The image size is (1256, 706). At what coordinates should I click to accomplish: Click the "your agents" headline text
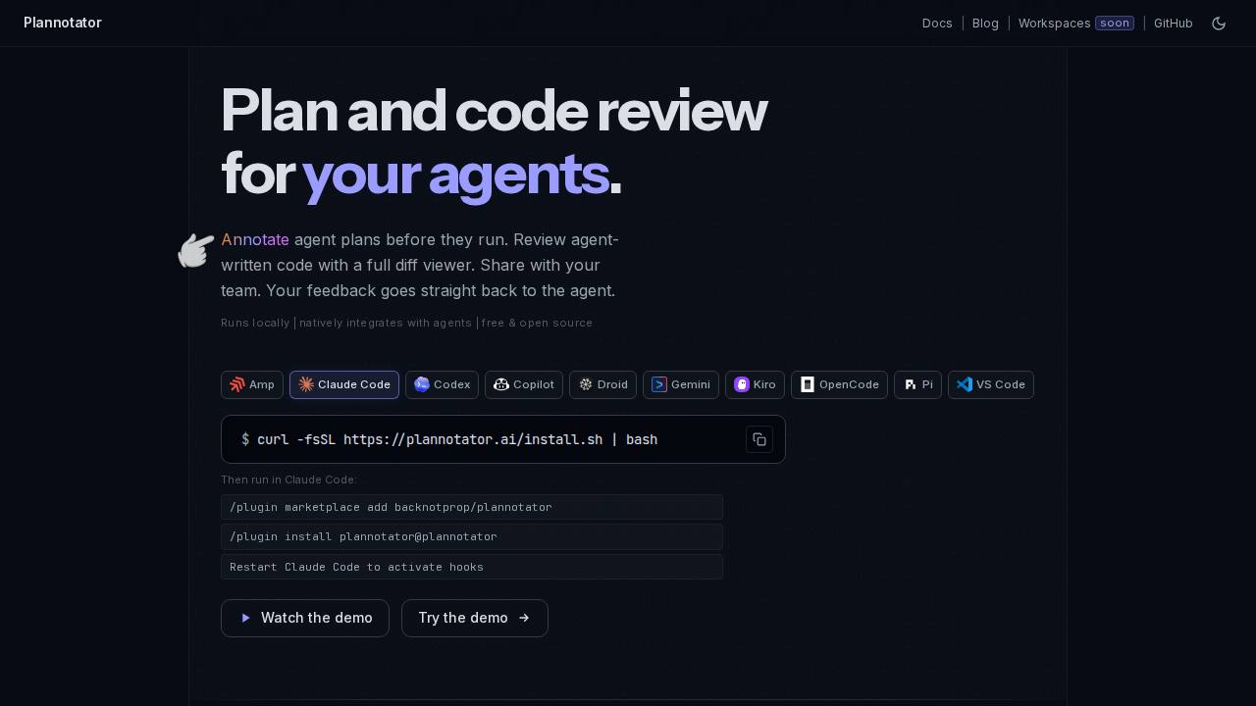pos(455,174)
